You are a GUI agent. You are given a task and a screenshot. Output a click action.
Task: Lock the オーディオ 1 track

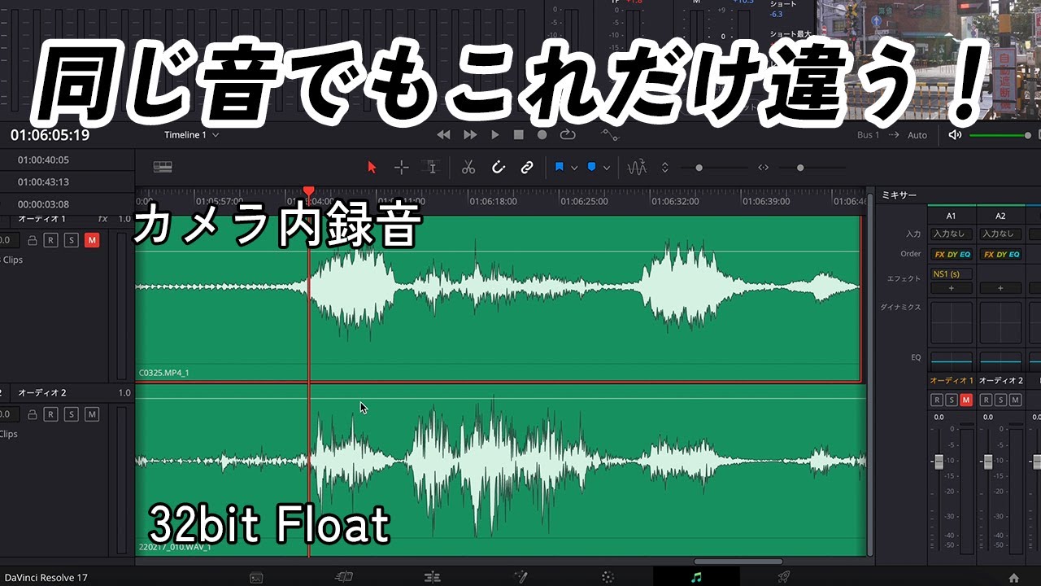coord(32,240)
